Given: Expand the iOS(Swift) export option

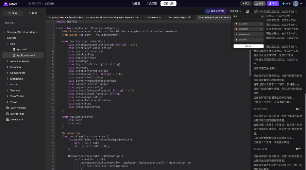Looking at the screenshot, I should tap(261, 39).
